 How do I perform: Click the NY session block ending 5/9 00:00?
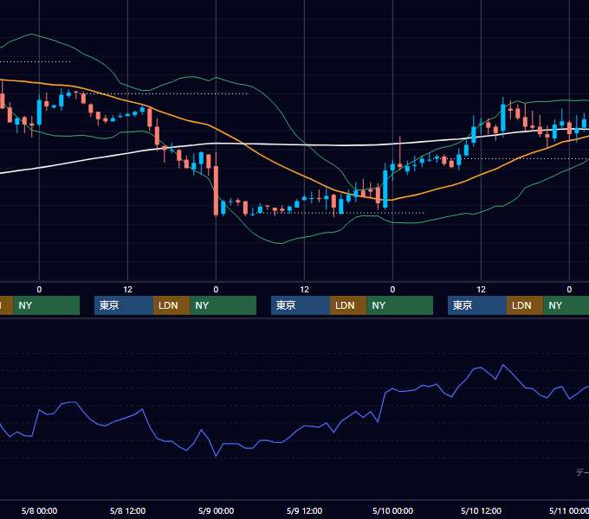pos(223,305)
